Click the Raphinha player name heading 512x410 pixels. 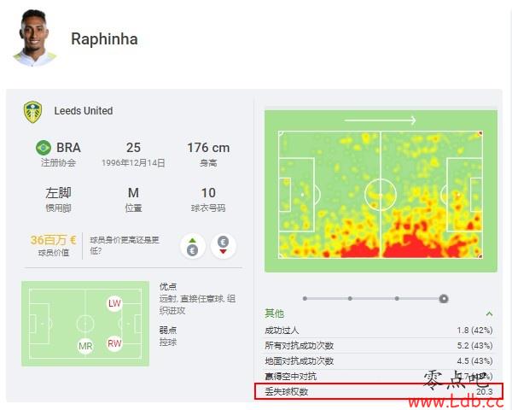coord(104,39)
